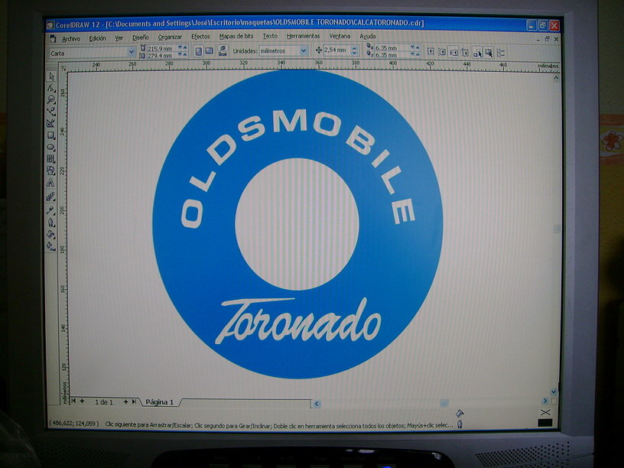Viewport: 624px width, 468px height.
Task: Click the page height 279,4 mm field
Action: click(162, 56)
